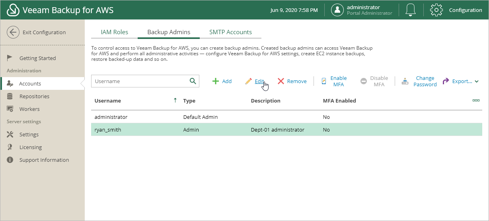
Task: Open the Support Information page
Action: point(44,160)
